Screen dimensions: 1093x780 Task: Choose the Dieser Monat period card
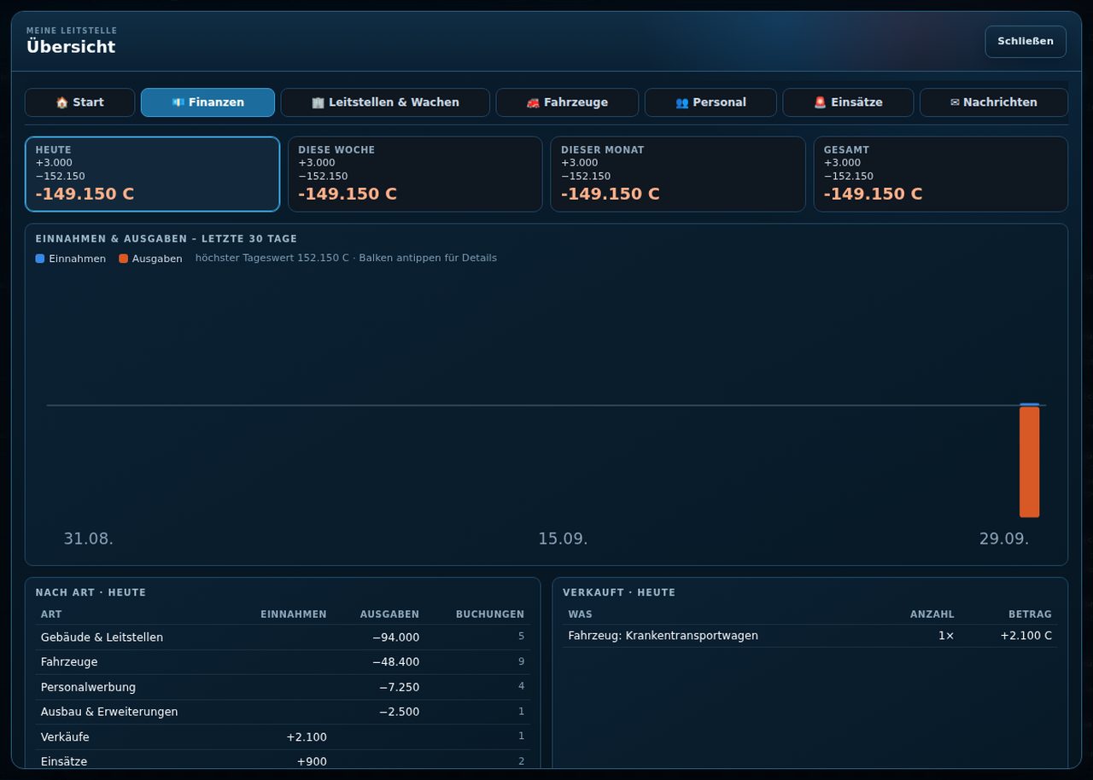(678, 174)
